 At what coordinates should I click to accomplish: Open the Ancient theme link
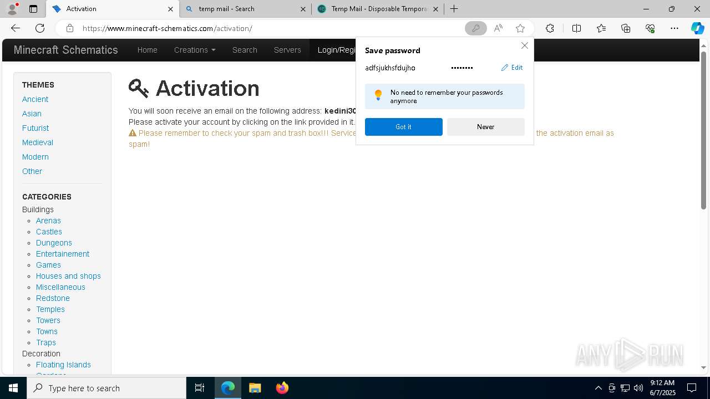click(x=35, y=99)
